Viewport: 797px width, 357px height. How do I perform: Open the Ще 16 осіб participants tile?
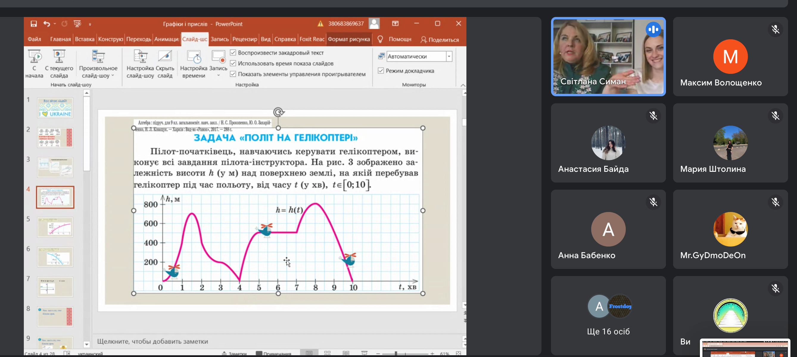coord(608,316)
